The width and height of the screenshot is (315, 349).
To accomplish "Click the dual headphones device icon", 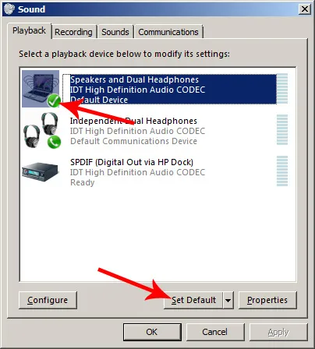I will coord(41,130).
